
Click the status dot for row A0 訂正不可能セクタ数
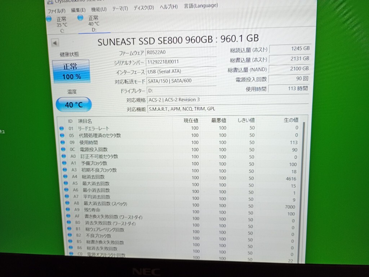click(x=64, y=156)
